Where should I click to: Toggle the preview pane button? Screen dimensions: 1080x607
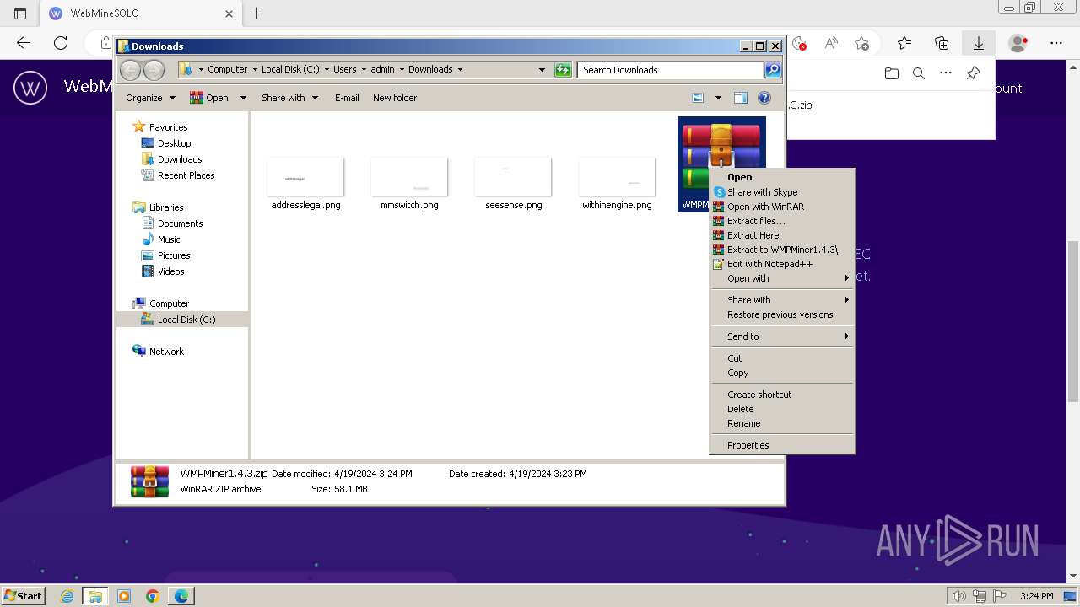click(x=740, y=98)
